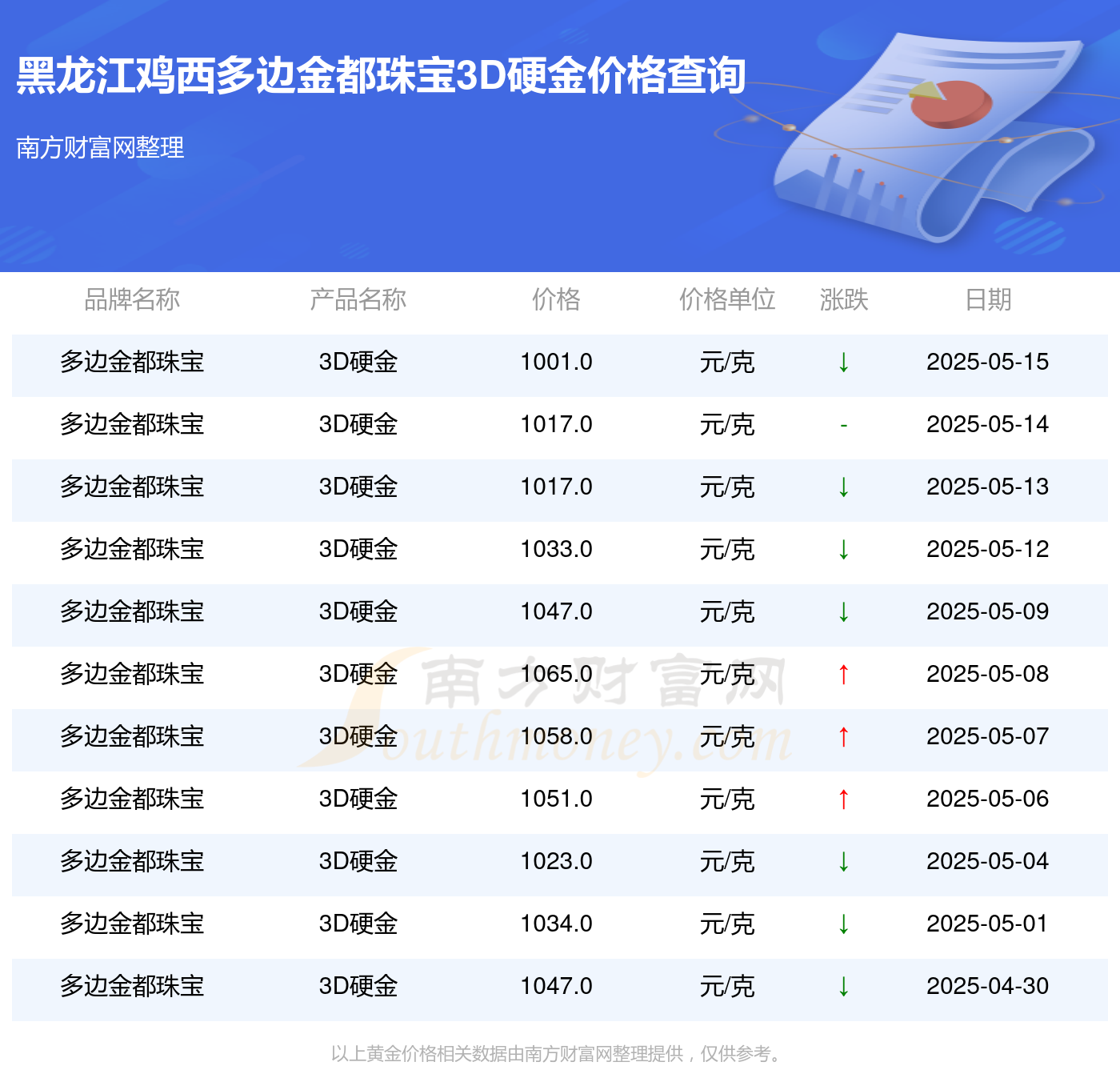Click the footer disclaimer 以上黄金价格相关数据
Viewport: 1120px width, 1090px height.
click(x=556, y=1054)
